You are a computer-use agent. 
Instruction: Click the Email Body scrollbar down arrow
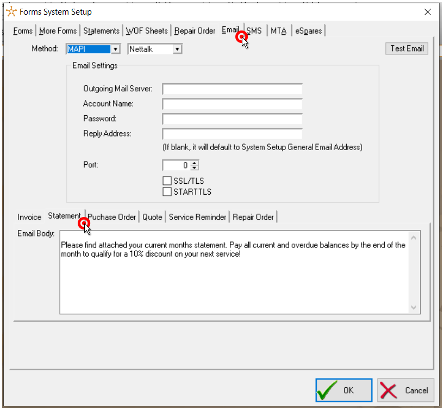414,308
